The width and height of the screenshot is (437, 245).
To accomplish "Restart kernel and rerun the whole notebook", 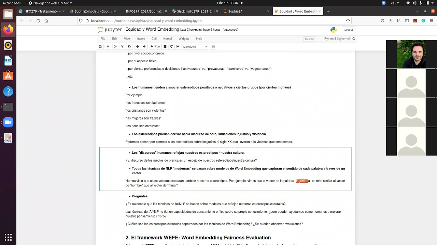I will click(178, 47).
